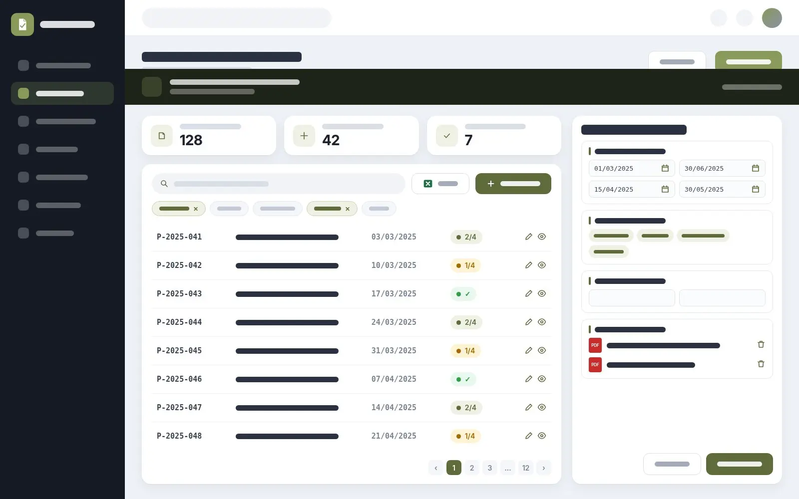Click the completed check badge for P-2025-043
Image resolution: width=799 pixels, height=499 pixels.
[x=463, y=294]
